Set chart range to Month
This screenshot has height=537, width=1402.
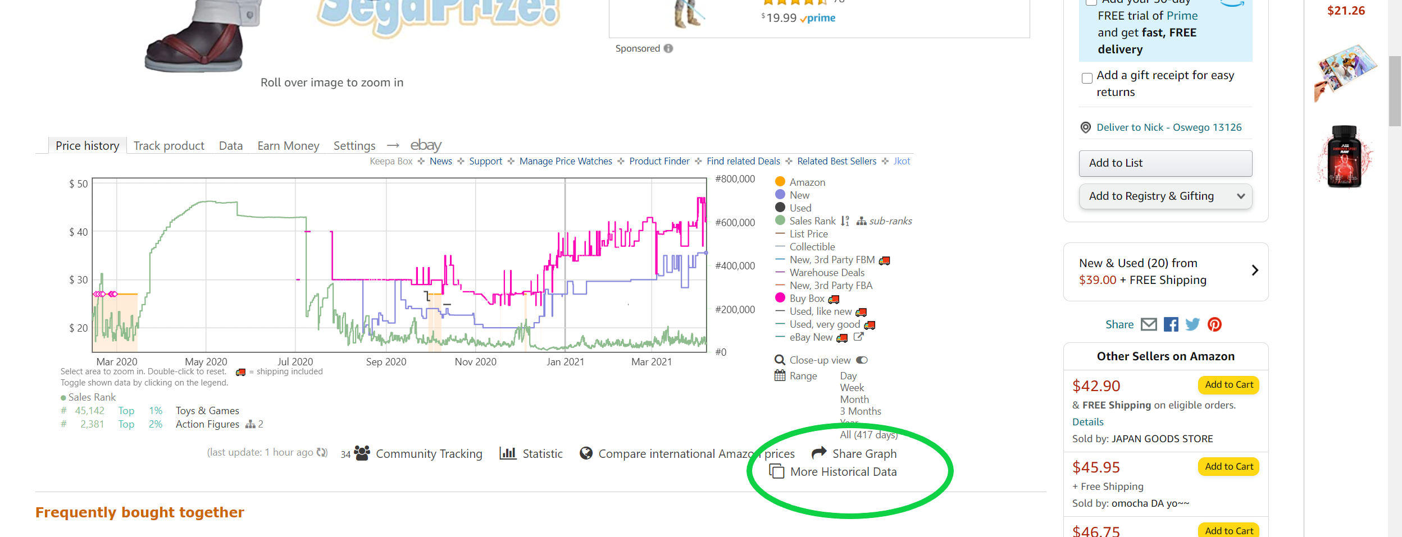click(x=854, y=399)
